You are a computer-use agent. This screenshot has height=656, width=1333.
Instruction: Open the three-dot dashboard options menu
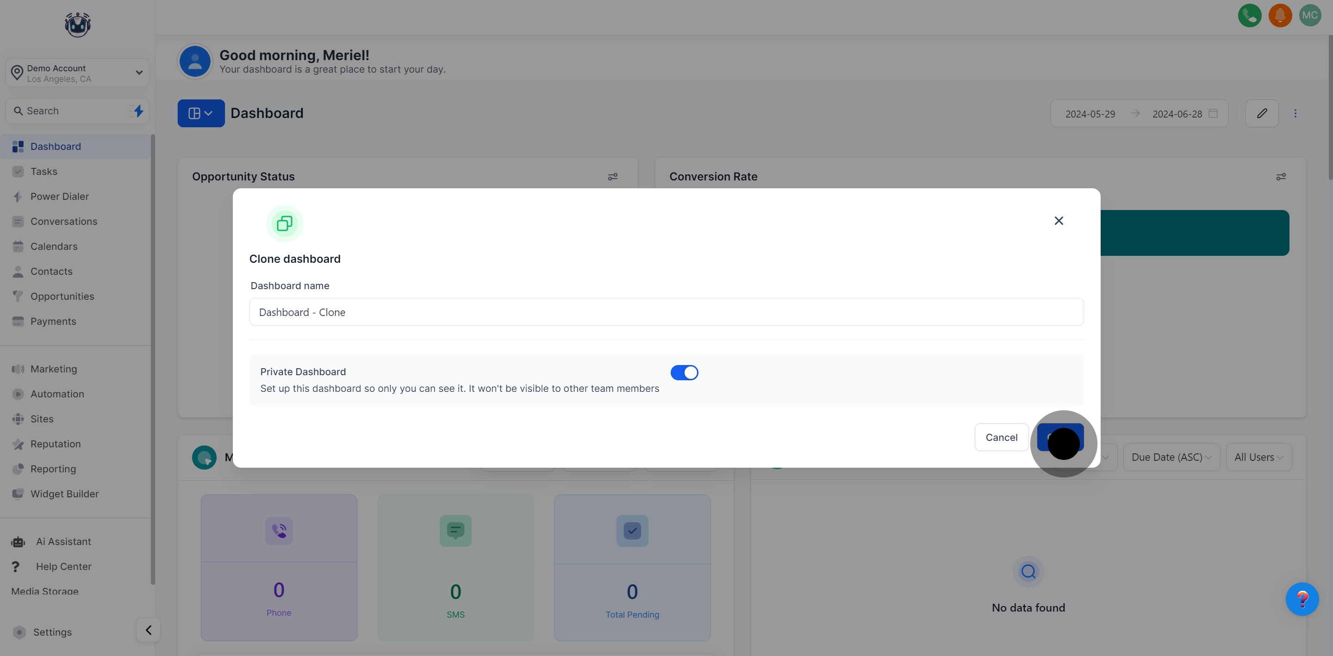[x=1295, y=113]
